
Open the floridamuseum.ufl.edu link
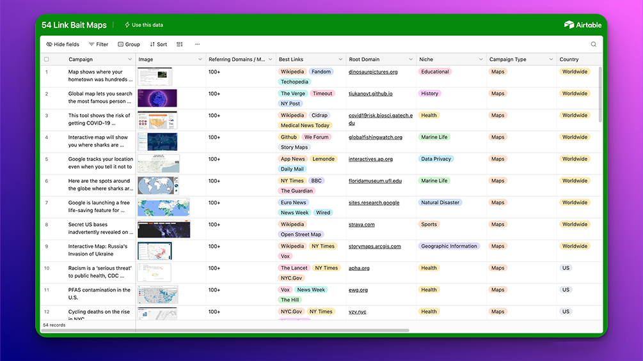point(375,181)
